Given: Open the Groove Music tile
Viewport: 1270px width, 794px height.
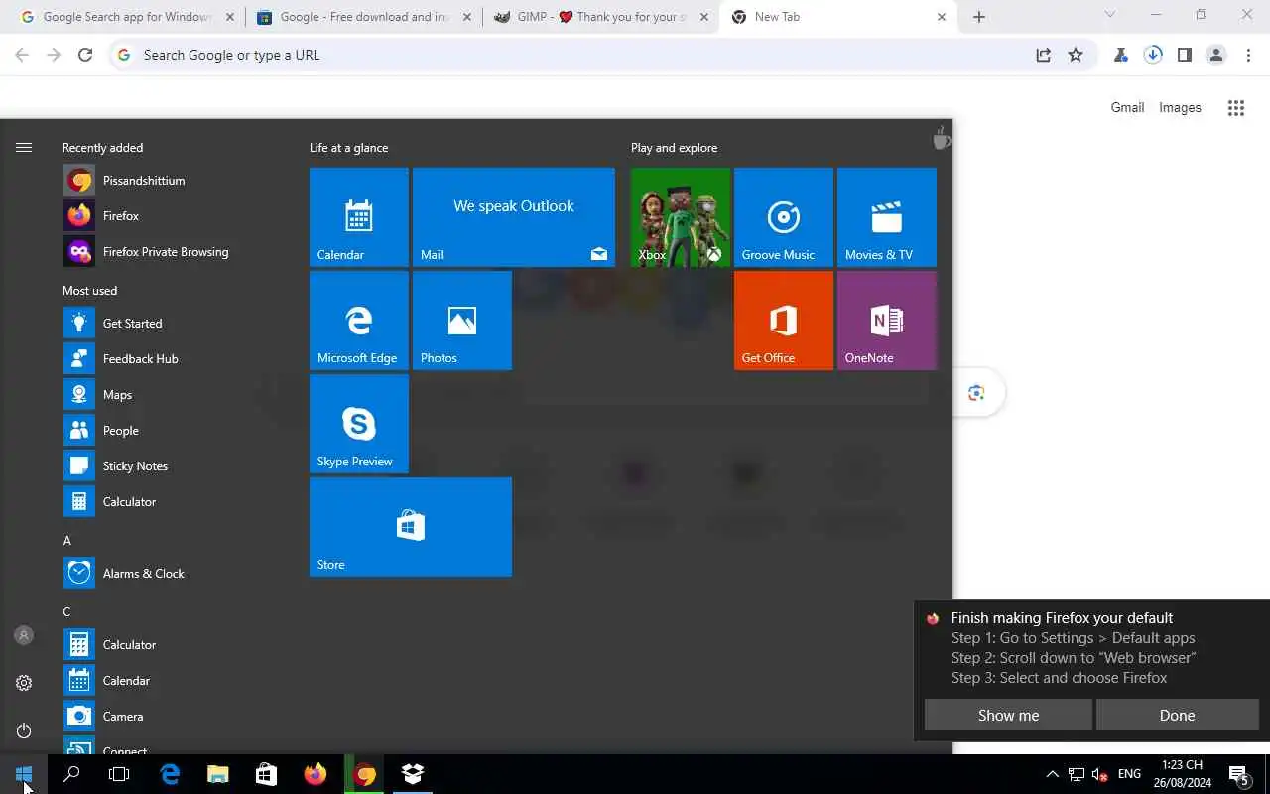Looking at the screenshot, I should (784, 217).
